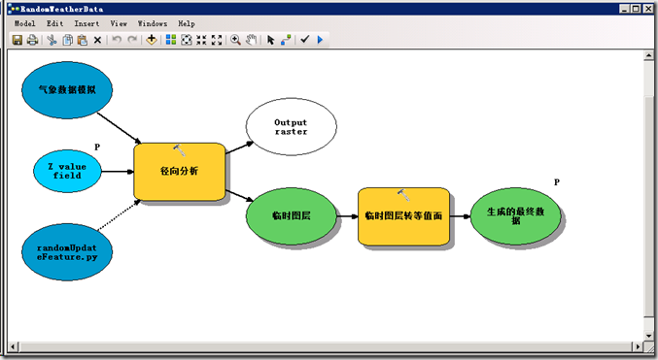Click the horizontal scrollbar left arrow
The image size is (658, 360).
click(13, 346)
